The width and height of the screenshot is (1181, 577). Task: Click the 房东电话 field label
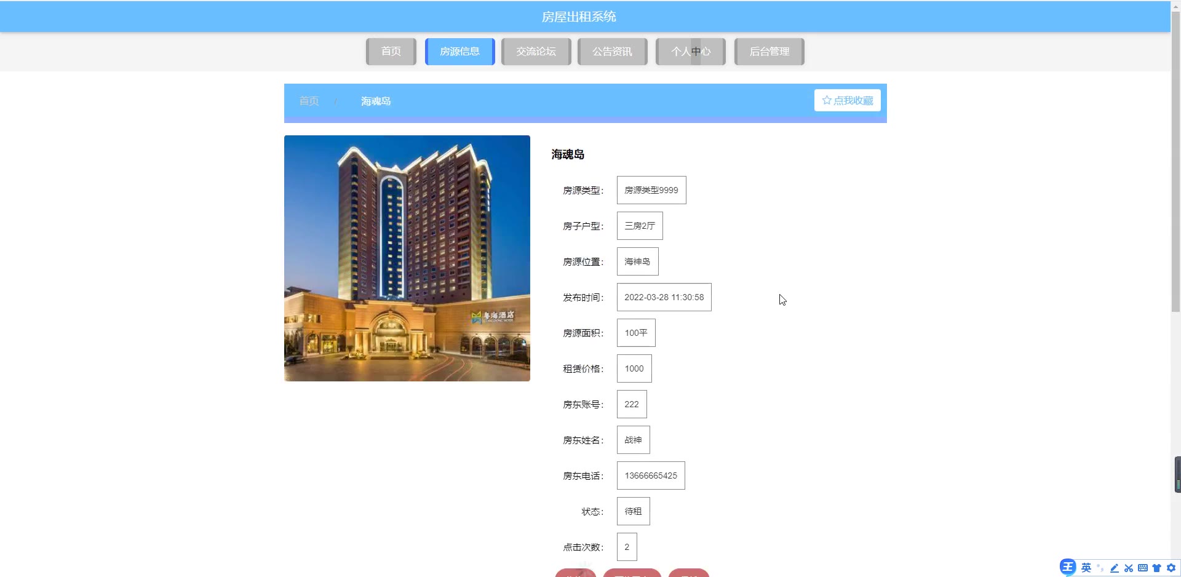tap(583, 476)
